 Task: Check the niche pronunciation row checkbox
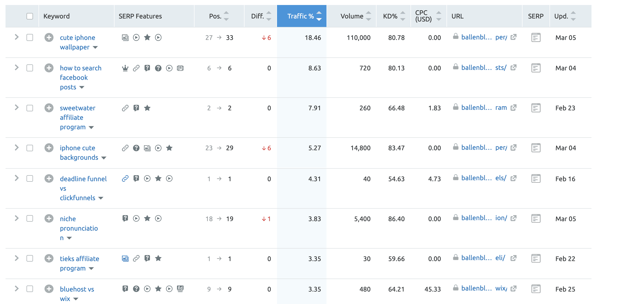[30, 218]
